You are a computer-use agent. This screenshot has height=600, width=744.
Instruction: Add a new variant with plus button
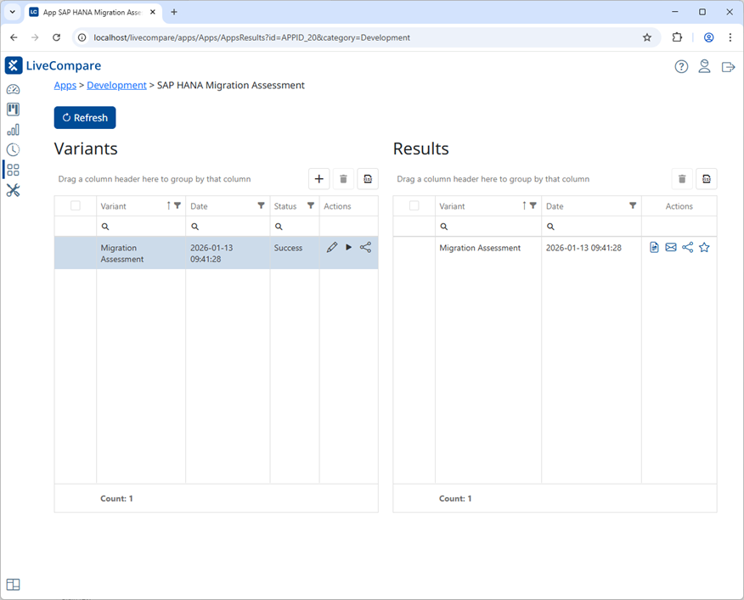319,179
